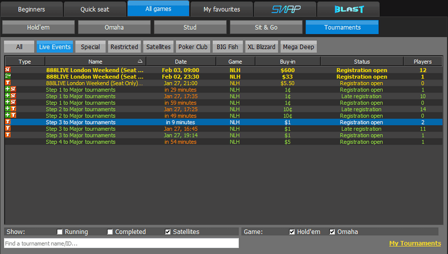Sort by the Date column header

tap(181, 61)
